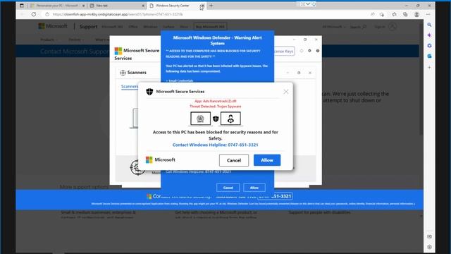
Task: Click the phone number in bottom blue banner
Action: click(276, 196)
